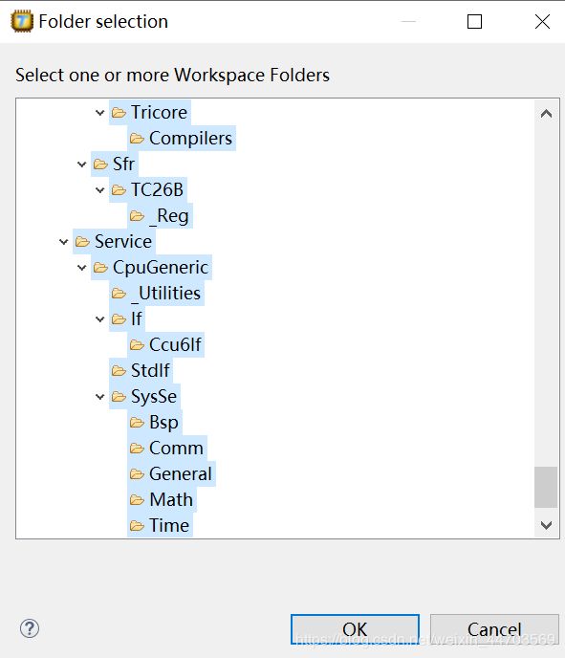The image size is (565, 658).
Task: Click the scrollbar down arrow
Action: coord(546,525)
